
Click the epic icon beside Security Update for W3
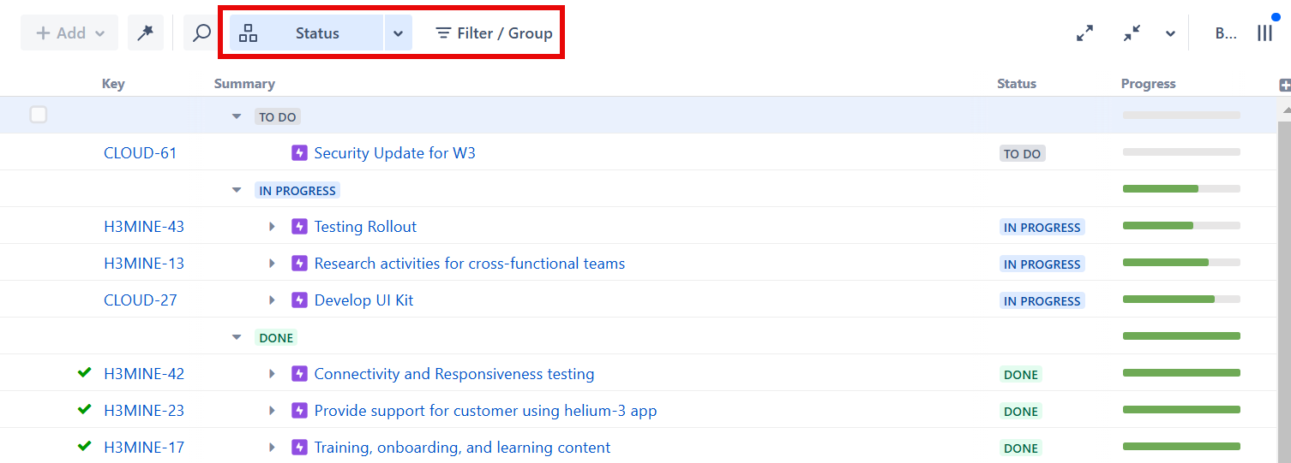pos(299,153)
